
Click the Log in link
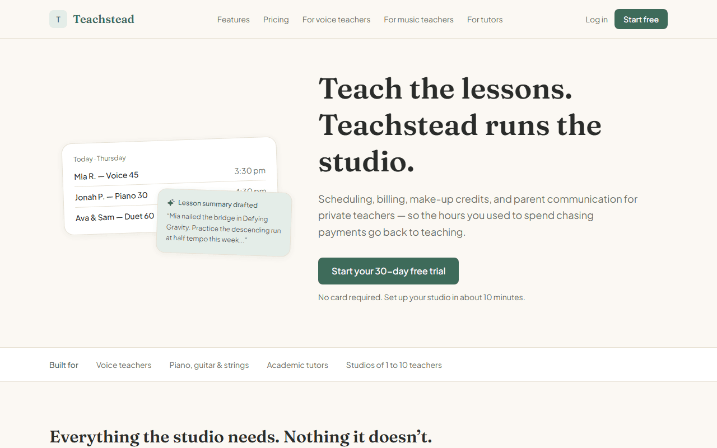(x=597, y=20)
